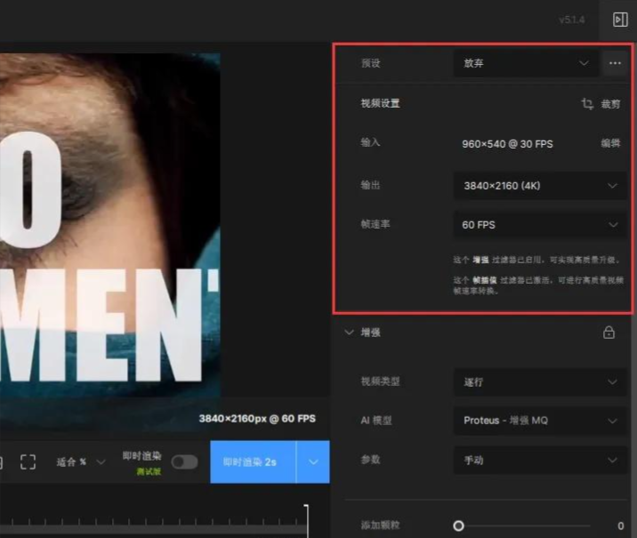The width and height of the screenshot is (637, 538).
Task: Click 编辑 next to input resolution
Action: (610, 143)
